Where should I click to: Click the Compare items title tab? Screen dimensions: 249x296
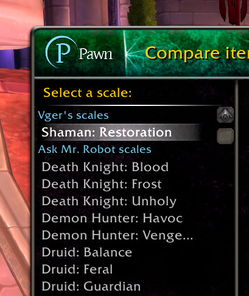pos(197,53)
